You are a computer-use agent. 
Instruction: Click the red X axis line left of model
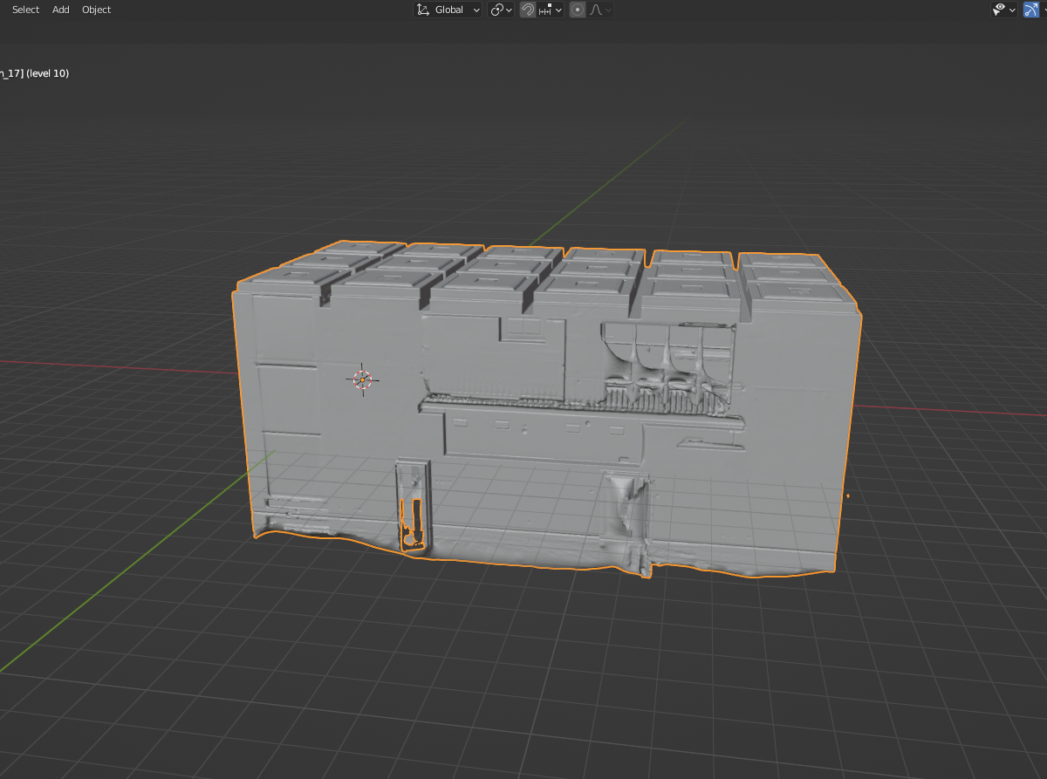pyautogui.click(x=113, y=366)
